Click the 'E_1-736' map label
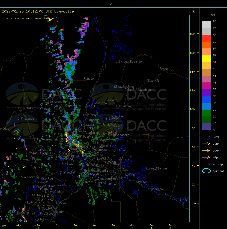The height and width of the screenshot is (229, 227). click(154, 81)
